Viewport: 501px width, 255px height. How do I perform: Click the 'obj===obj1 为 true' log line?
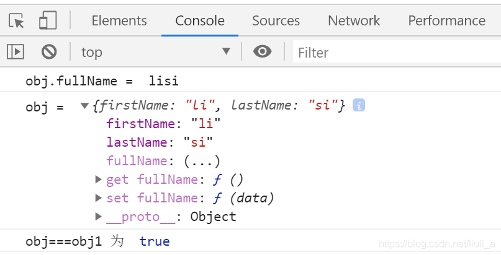coord(97,241)
